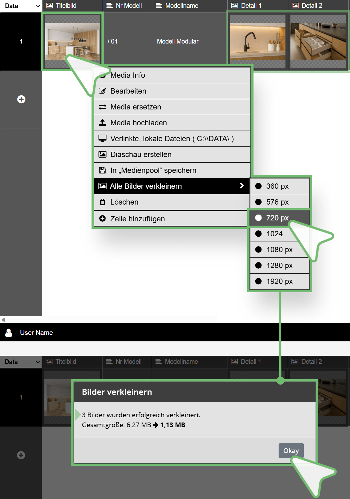This screenshot has height=499, width=350.
Task: Click the monitor icon for Verlinkte, lokale Dateien
Action: [x=102, y=139]
